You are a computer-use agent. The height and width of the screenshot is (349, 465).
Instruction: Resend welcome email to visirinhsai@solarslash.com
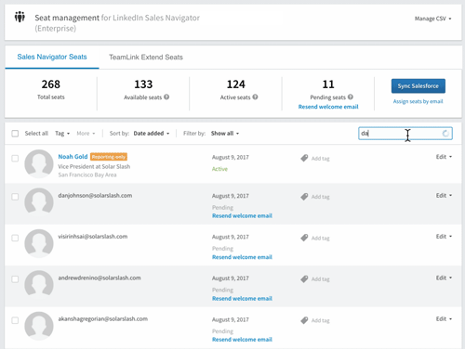pyautogui.click(x=242, y=257)
